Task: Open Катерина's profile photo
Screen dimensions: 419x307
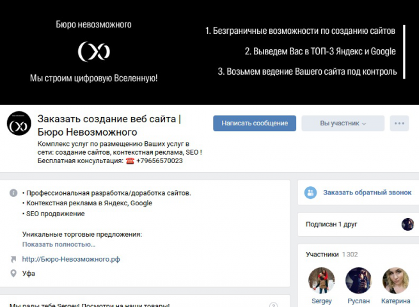Action: click(x=395, y=281)
